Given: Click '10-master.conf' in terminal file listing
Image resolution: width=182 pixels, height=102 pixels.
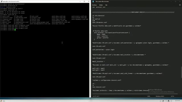Looking at the screenshot, I should (6, 22).
